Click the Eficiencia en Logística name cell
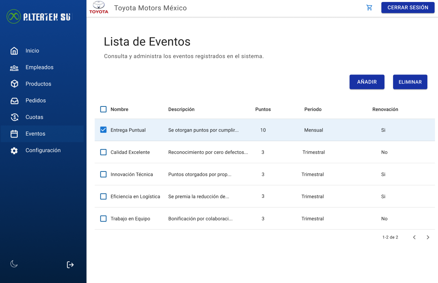Viewport: 438px width, 283px height. point(135,197)
